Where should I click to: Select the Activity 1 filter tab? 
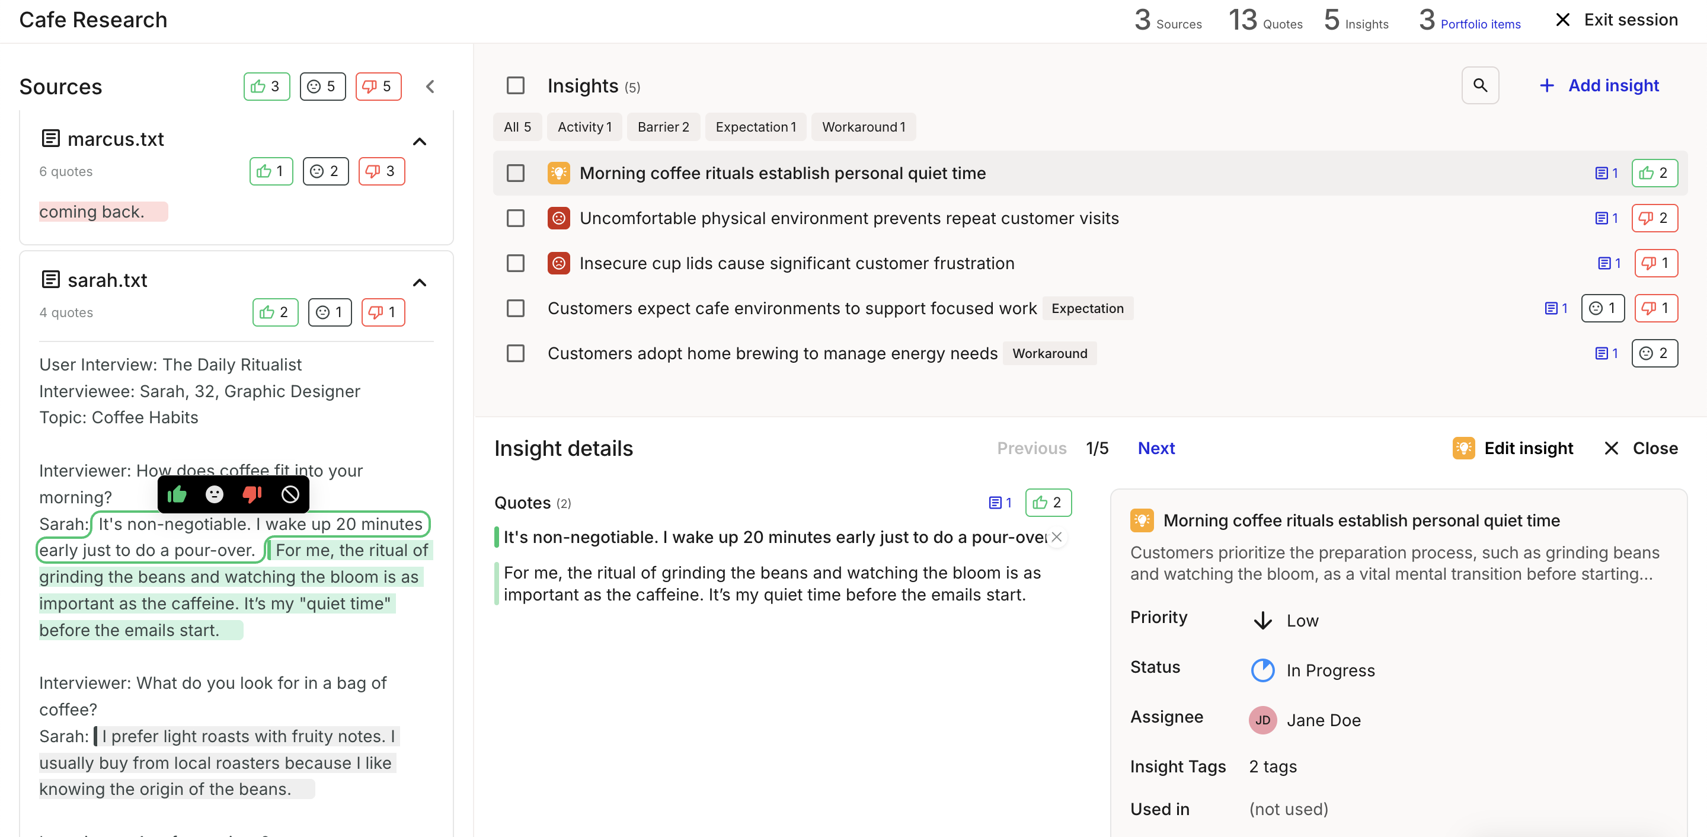tap(584, 127)
